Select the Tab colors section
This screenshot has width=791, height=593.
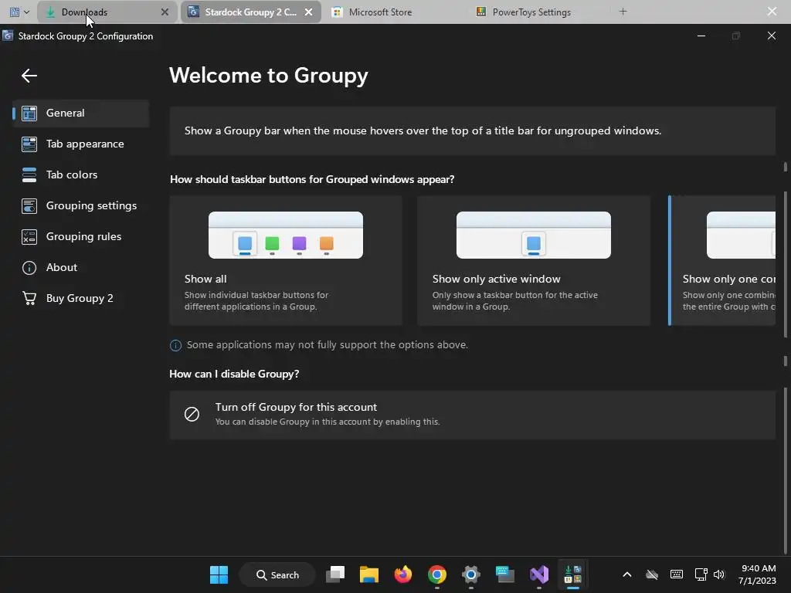(x=80, y=175)
